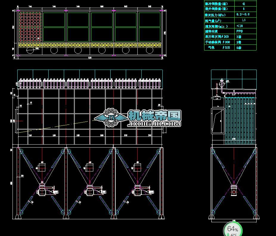276x236 pixels.
Task: Select the 脉冲阀数量(套) table label
Action: [x=216, y=4]
